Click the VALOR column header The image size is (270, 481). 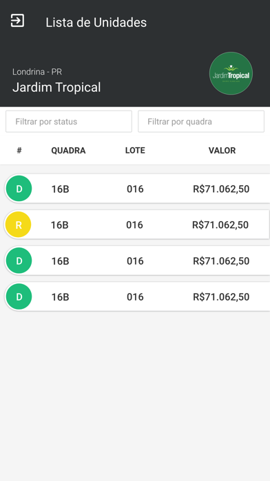222,151
